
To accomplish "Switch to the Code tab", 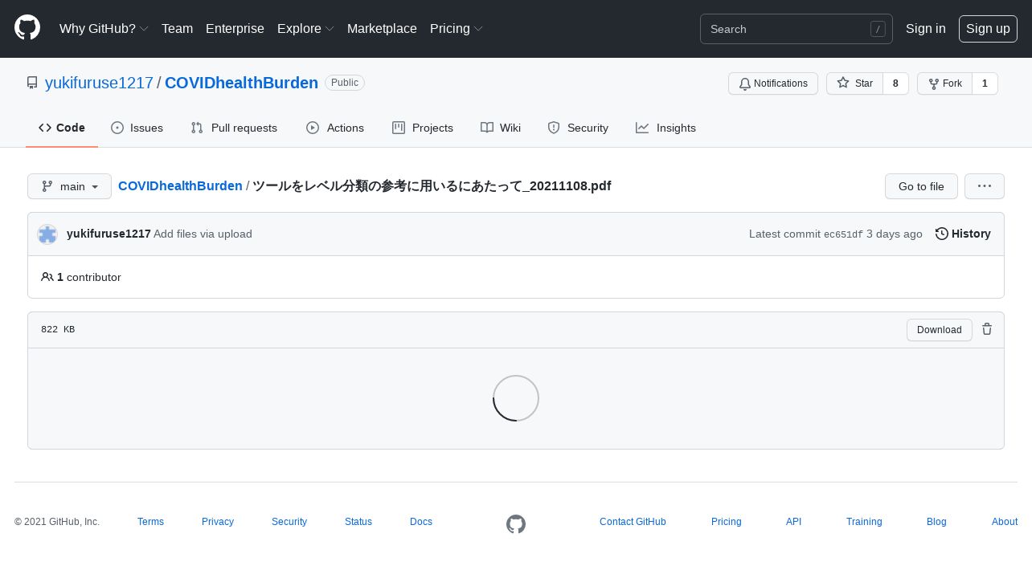I will click(x=62, y=128).
